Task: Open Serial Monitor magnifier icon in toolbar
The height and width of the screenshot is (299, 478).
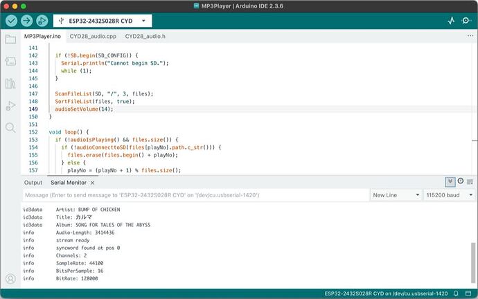Action: [466, 21]
